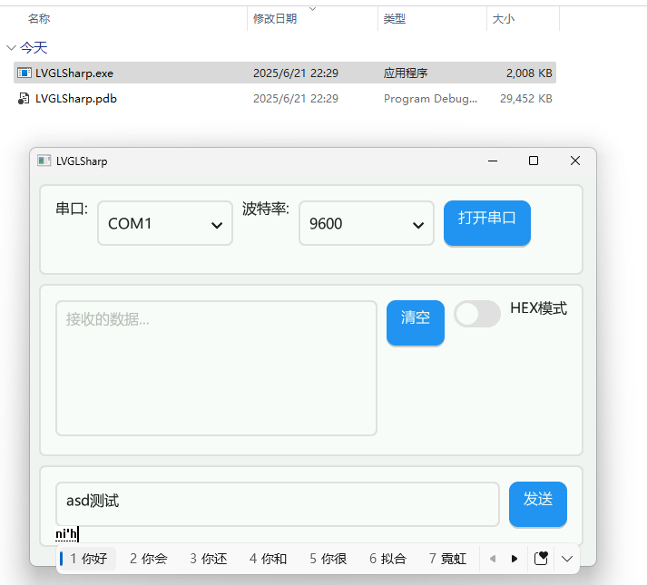
Task: Collapse the 今天 file group
Action: [x=11, y=47]
